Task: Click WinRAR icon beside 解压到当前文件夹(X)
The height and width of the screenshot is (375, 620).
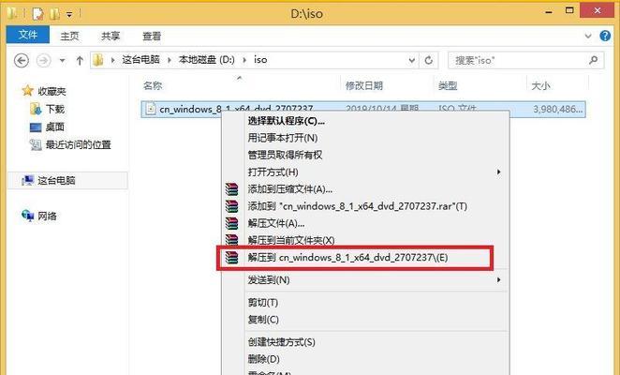Action: [x=231, y=240]
